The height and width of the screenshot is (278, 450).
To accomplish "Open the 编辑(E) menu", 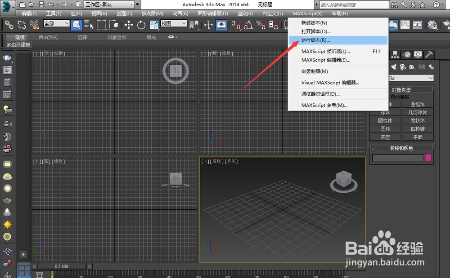I will 29,13.
